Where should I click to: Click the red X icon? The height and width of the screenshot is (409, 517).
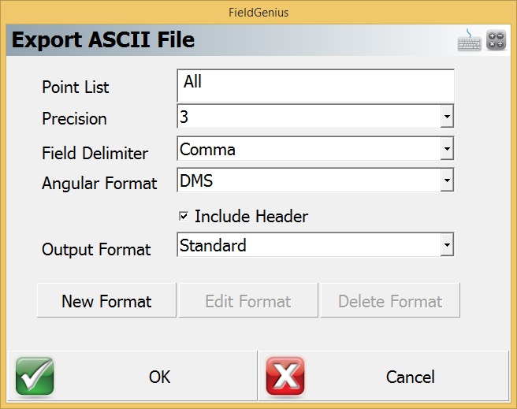point(285,376)
